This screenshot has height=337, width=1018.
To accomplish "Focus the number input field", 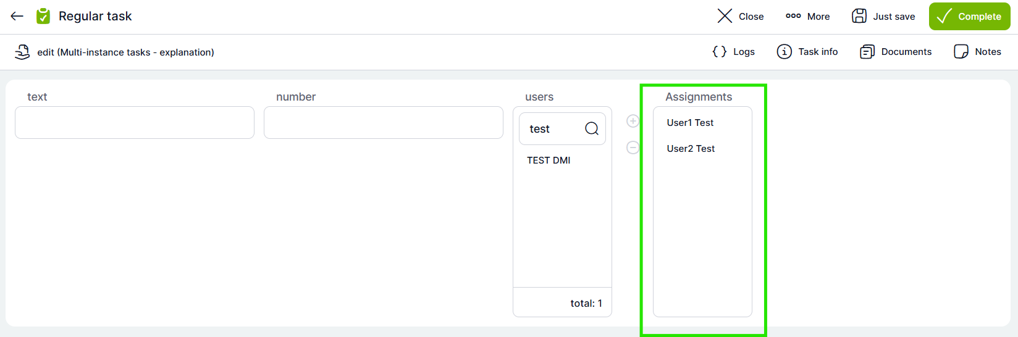I will (x=383, y=123).
